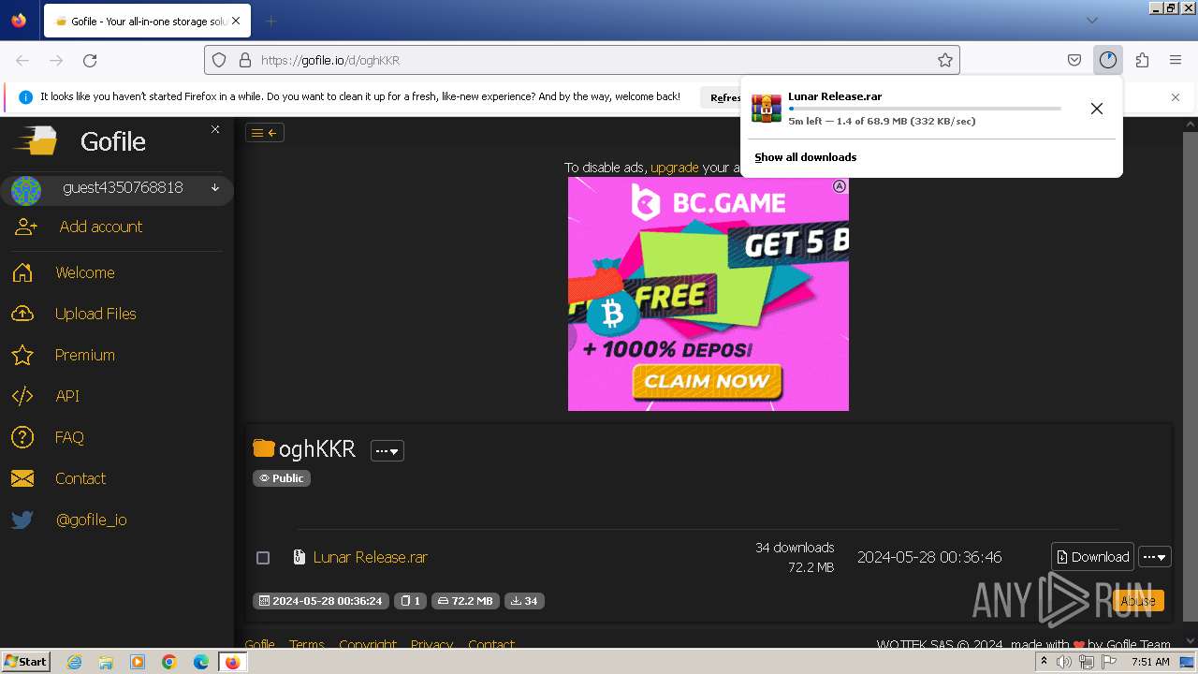Screen dimensions: 1198x674
Task: Open Internet Explorer from taskbar
Action: (x=74, y=662)
